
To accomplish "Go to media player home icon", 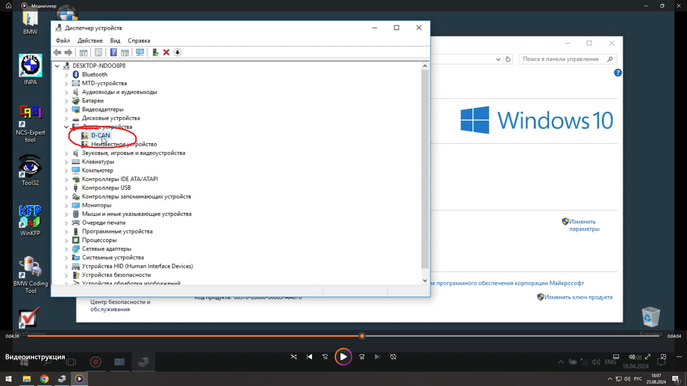I will coord(9,6).
